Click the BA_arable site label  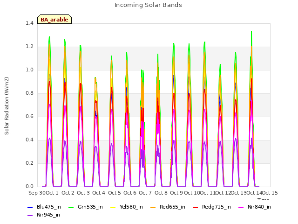point(54,20)
